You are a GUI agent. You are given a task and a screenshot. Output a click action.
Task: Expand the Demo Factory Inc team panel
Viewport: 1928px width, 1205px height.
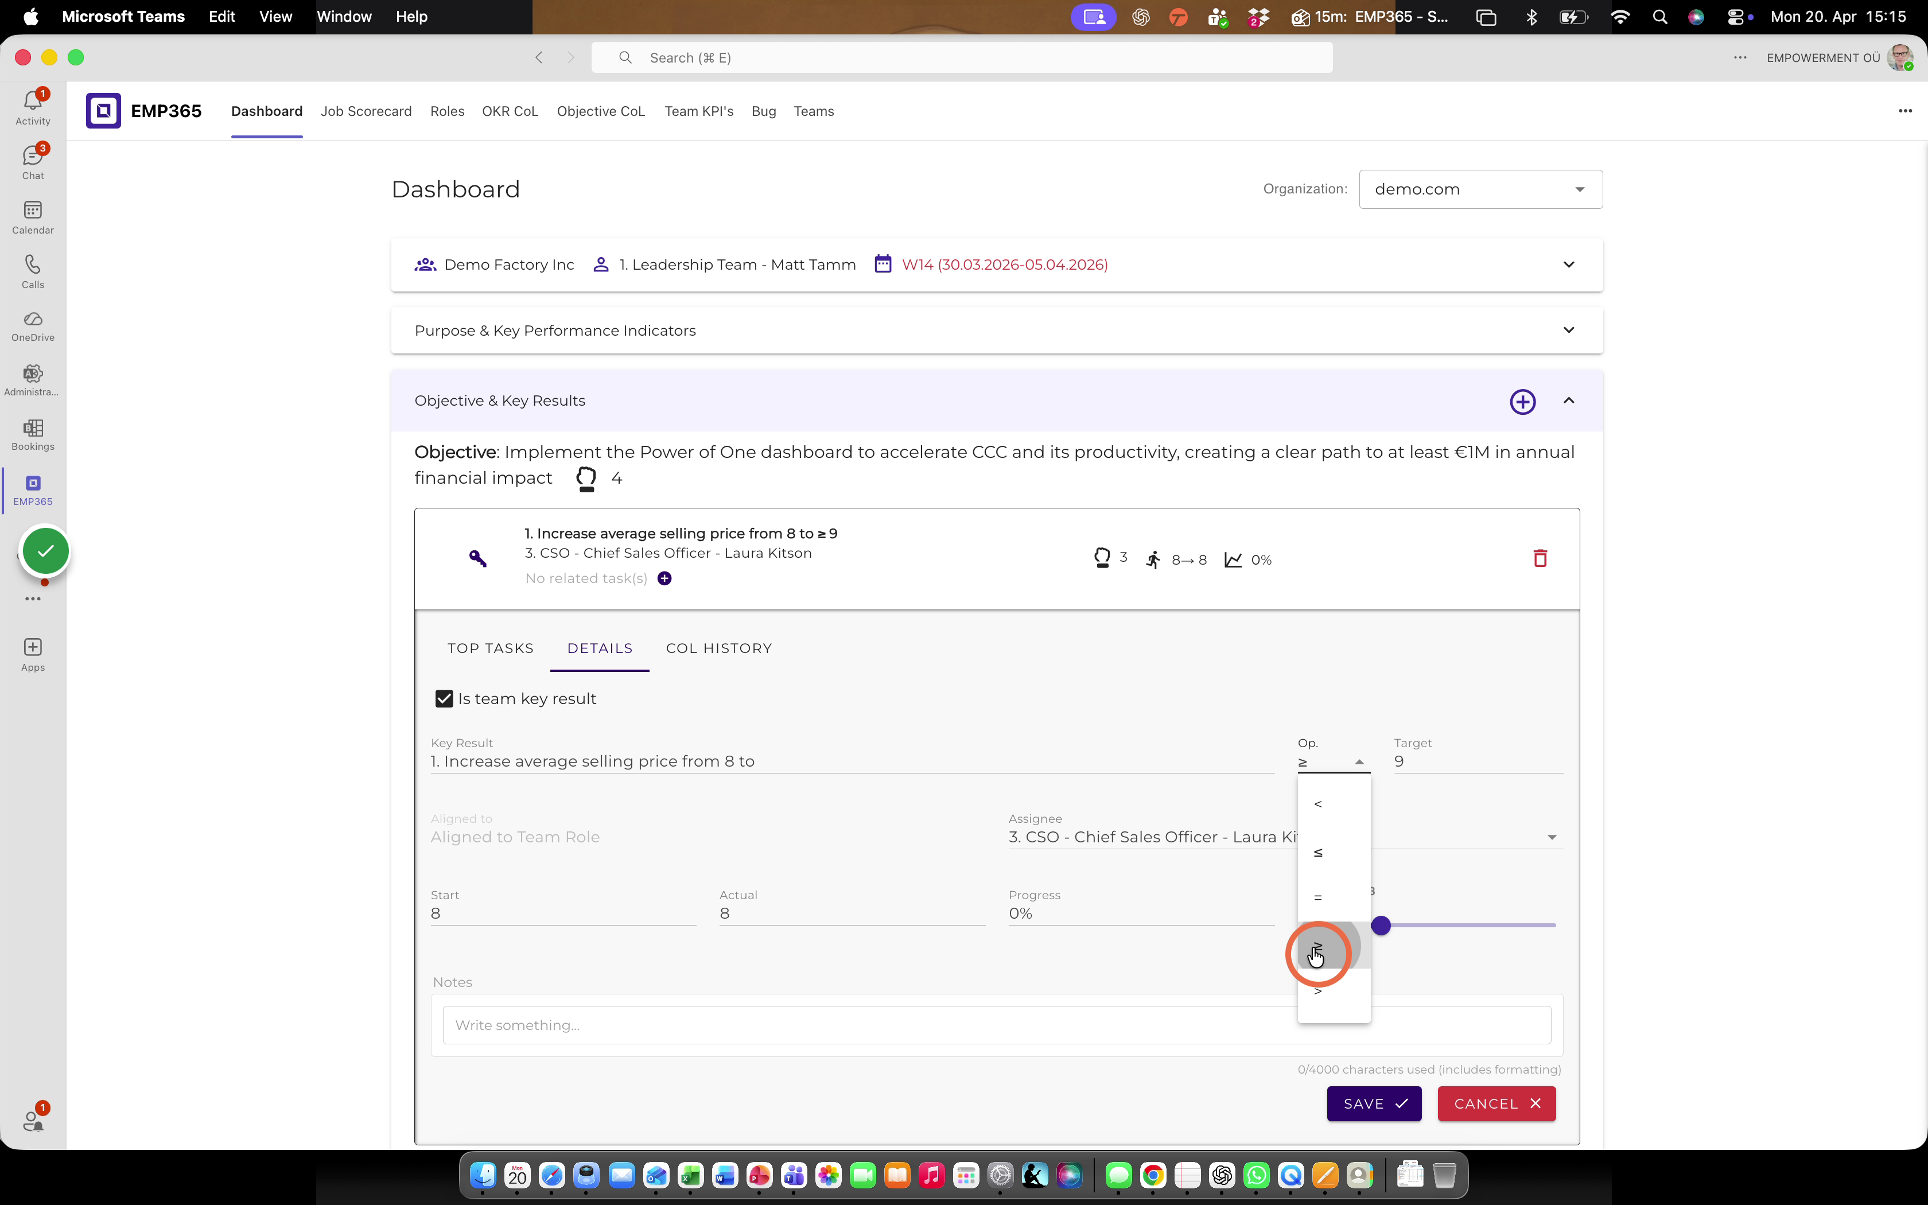click(x=1568, y=265)
